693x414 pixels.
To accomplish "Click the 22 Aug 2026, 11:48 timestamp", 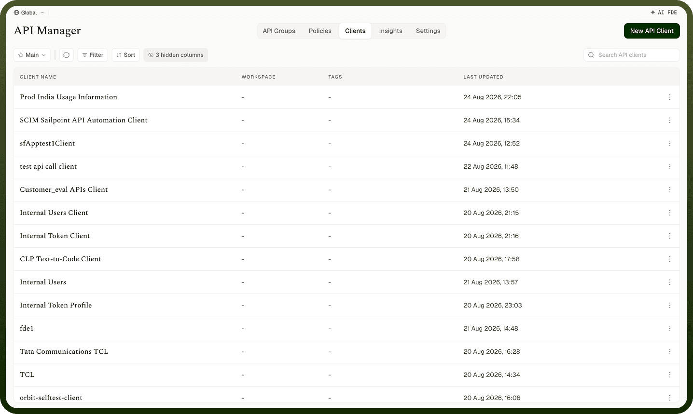I will (491, 167).
